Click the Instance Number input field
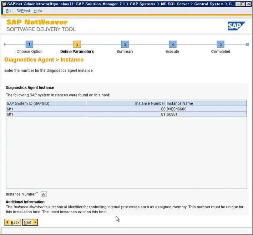 click(x=44, y=194)
